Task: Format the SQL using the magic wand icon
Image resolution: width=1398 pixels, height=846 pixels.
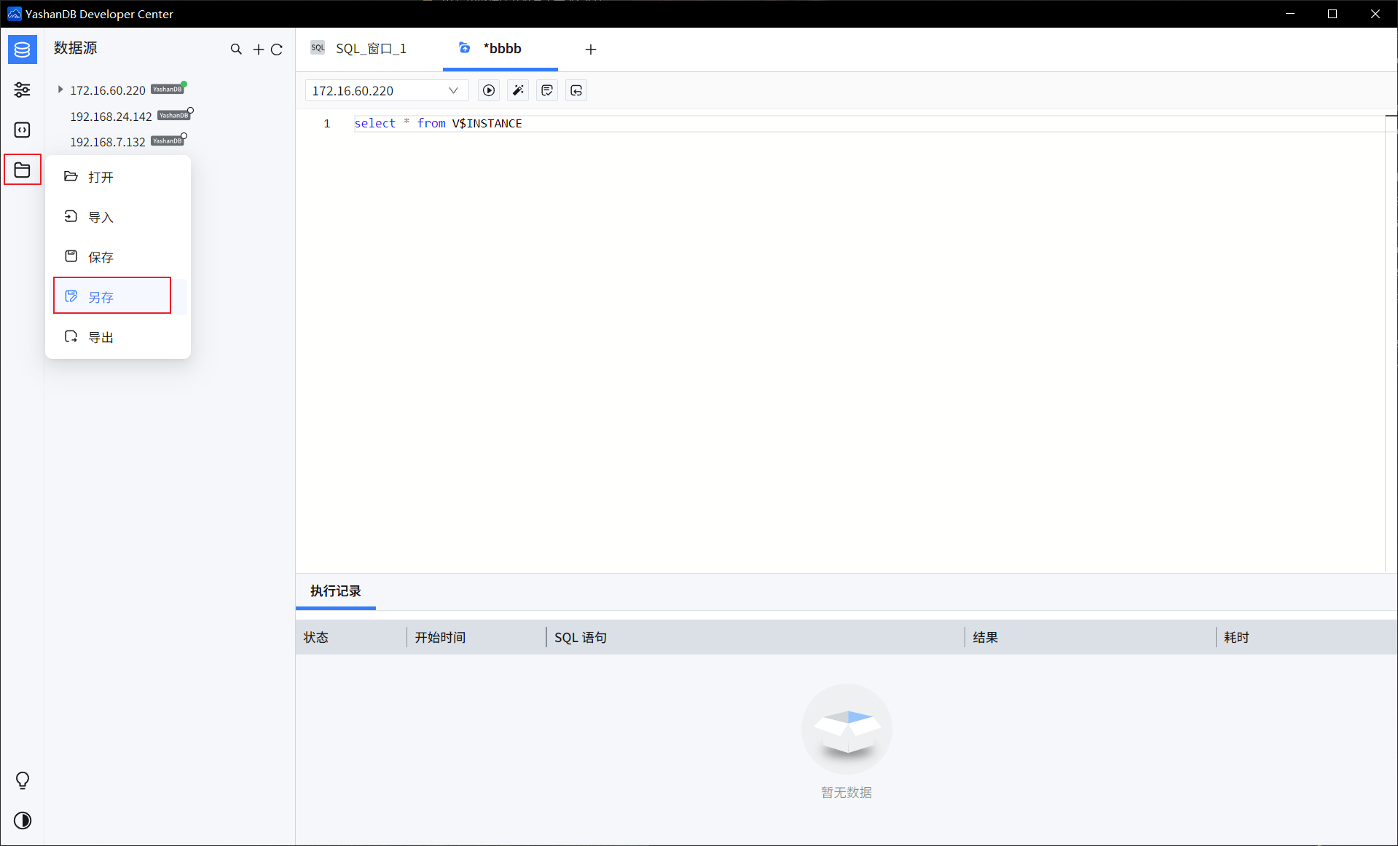Action: [517, 90]
